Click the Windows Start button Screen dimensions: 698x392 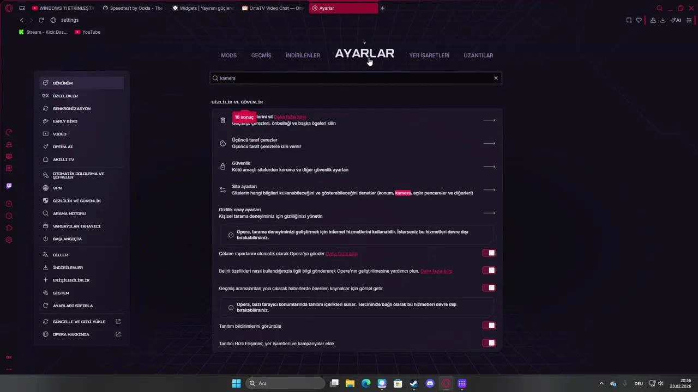tap(236, 383)
